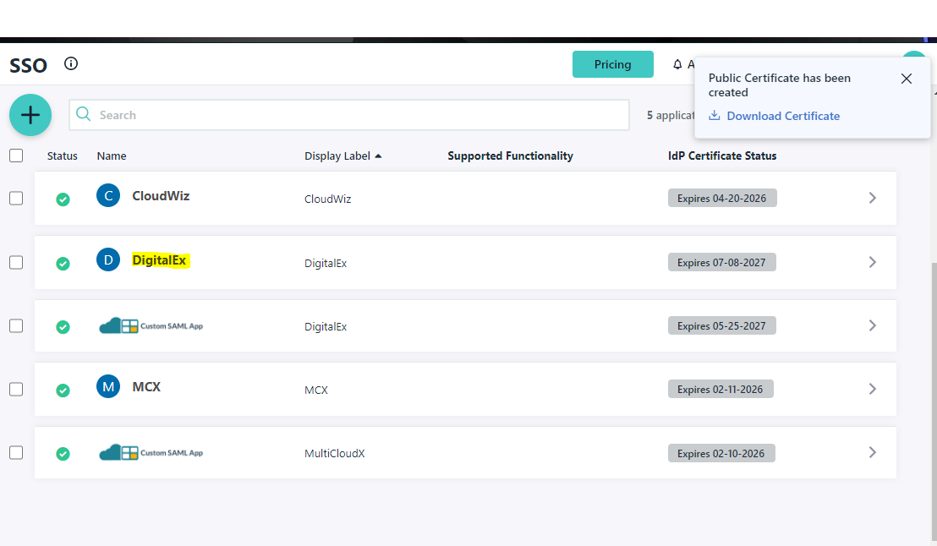Open DigitalEx details with right chevron

[873, 262]
